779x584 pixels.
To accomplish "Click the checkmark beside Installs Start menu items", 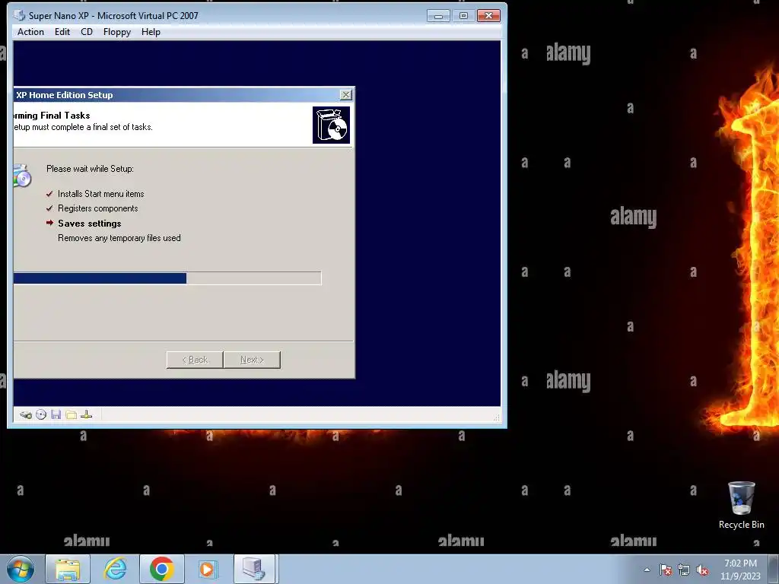I will click(49, 194).
